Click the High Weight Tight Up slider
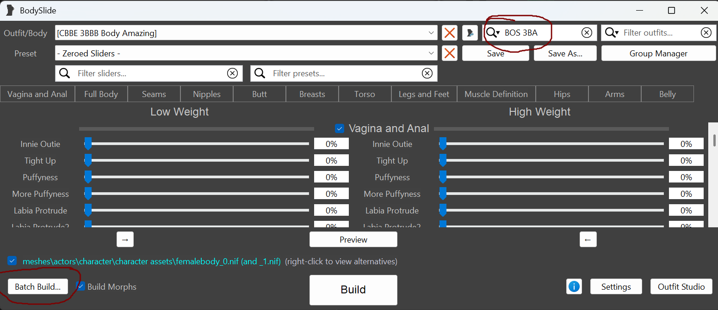Image resolution: width=718 pixels, height=310 pixels. pos(551,160)
